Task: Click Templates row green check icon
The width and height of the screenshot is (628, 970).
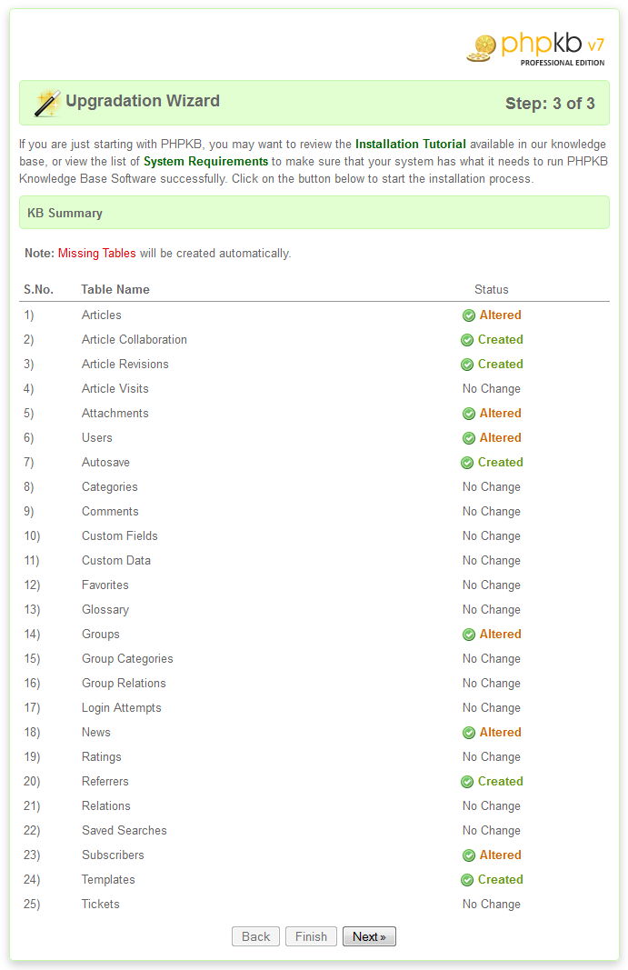Action: pos(467,880)
